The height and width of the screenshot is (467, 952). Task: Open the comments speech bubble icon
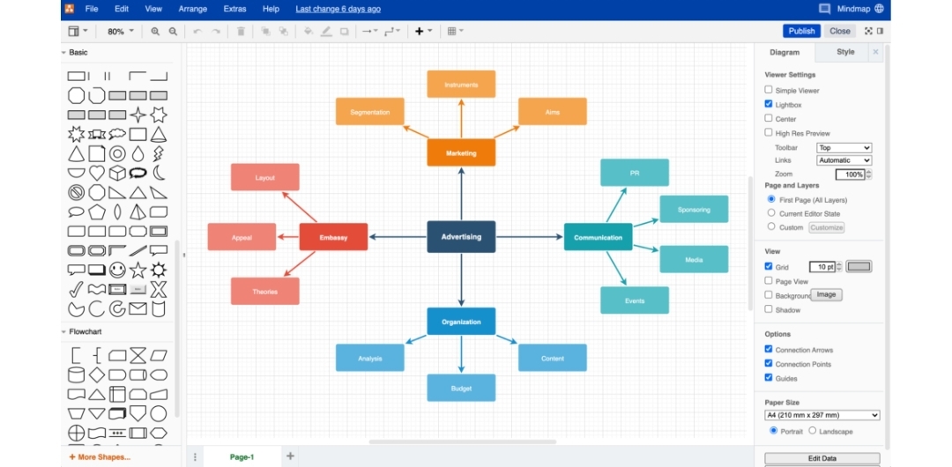824,9
